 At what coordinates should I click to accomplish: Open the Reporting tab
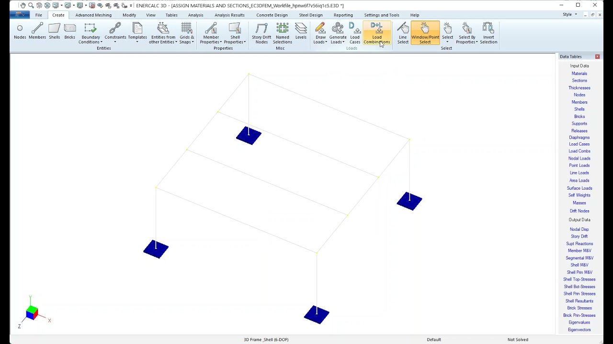coord(343,15)
